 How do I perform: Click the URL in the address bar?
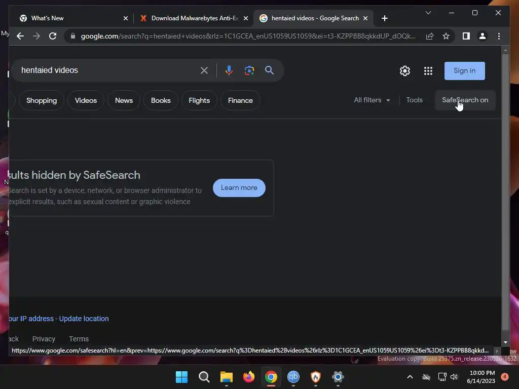point(248,36)
